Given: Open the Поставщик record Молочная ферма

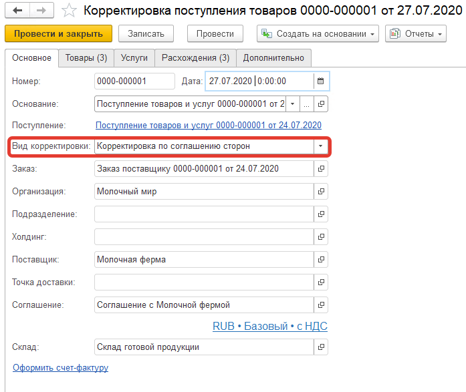Looking at the screenshot, I should tap(321, 260).
